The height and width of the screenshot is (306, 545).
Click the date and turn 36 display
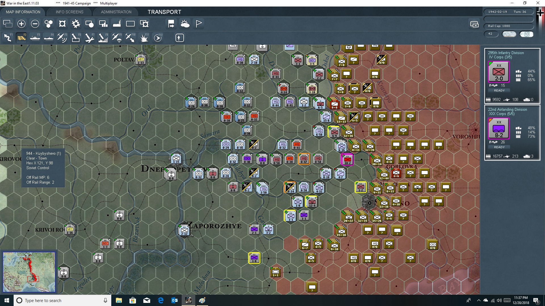(x=509, y=12)
